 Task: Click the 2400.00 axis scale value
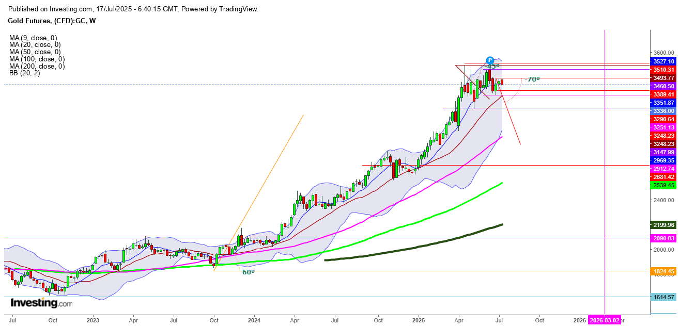(664, 200)
